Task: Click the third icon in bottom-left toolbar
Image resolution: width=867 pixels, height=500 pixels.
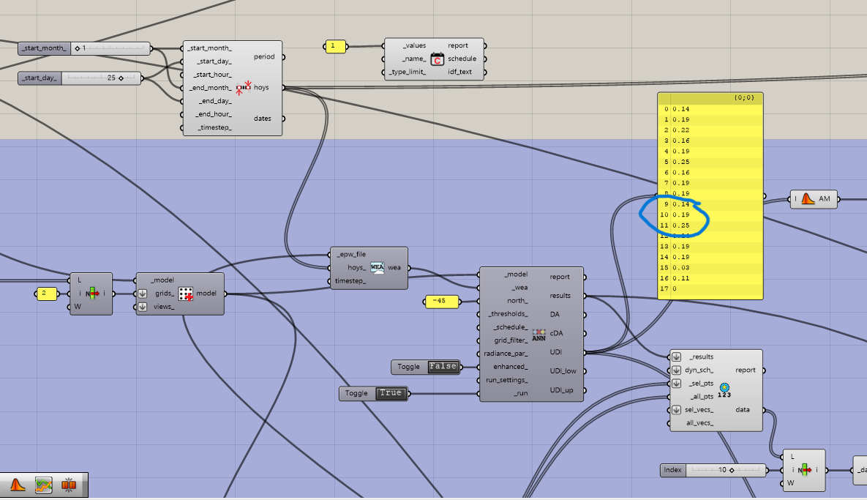Action: coord(69,485)
